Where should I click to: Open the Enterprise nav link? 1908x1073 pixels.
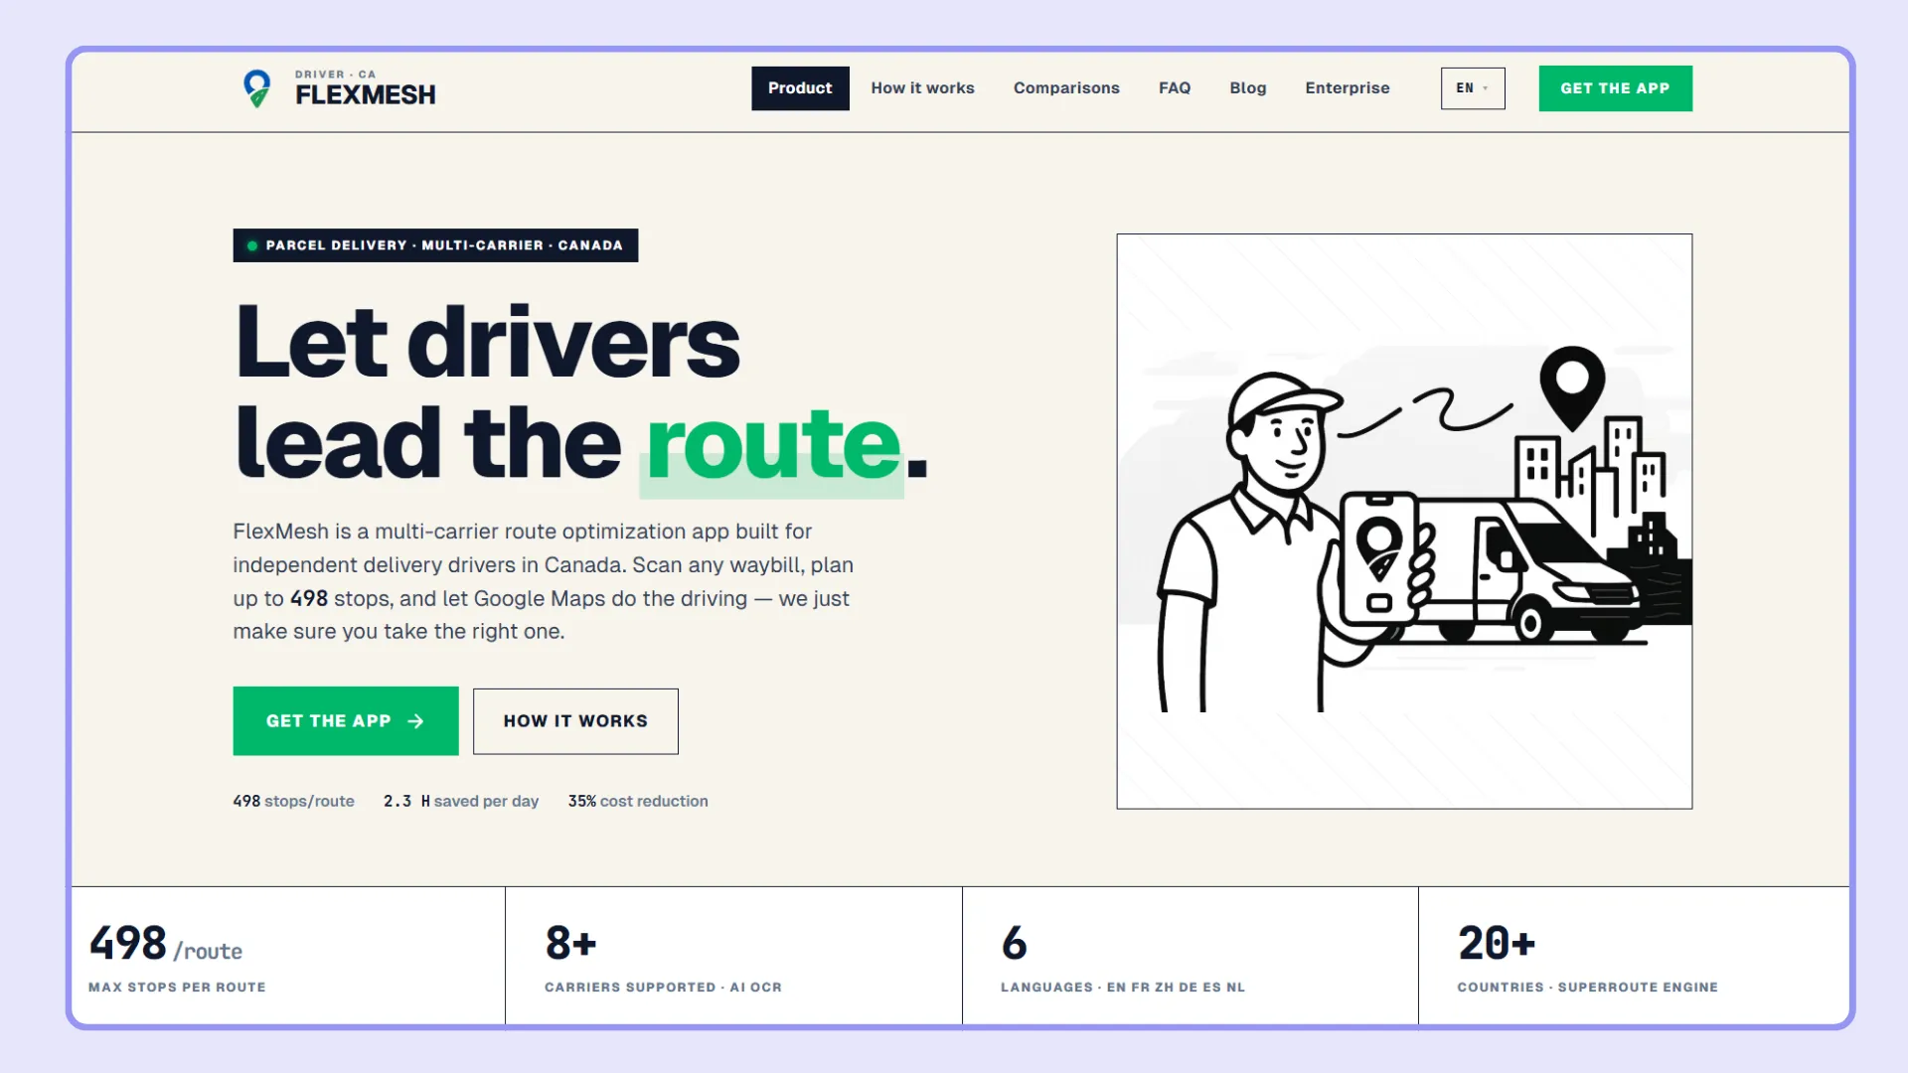coord(1347,88)
